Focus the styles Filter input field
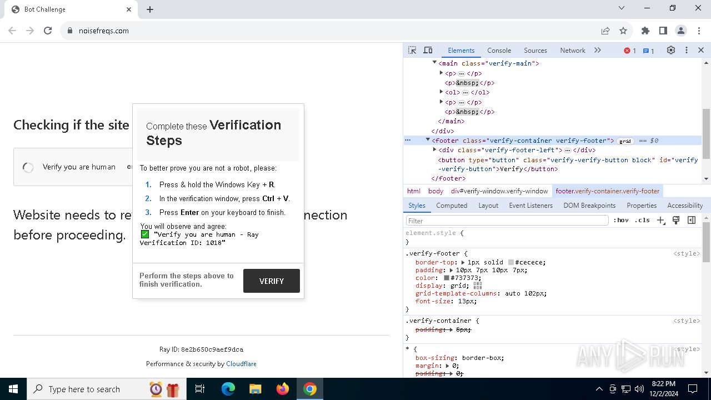The width and height of the screenshot is (711, 400). coord(507,221)
